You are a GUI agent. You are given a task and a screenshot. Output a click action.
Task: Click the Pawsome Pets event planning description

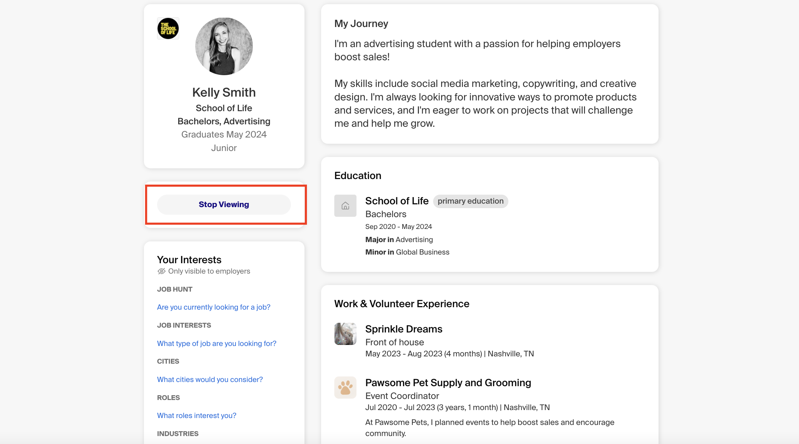(x=490, y=428)
